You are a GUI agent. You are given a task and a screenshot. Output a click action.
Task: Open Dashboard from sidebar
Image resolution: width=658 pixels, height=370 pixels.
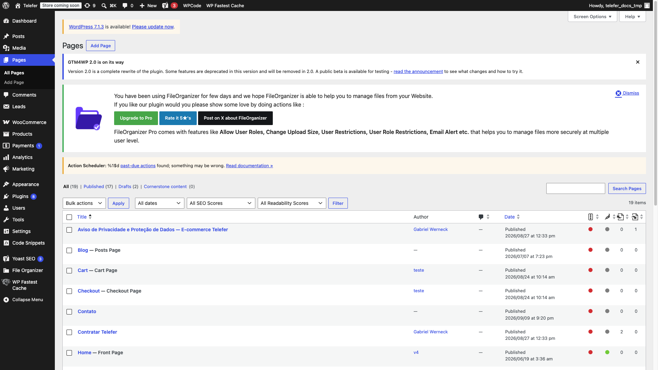(x=27, y=21)
